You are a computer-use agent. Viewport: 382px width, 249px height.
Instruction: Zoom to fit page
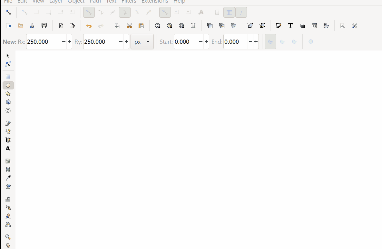click(x=181, y=26)
